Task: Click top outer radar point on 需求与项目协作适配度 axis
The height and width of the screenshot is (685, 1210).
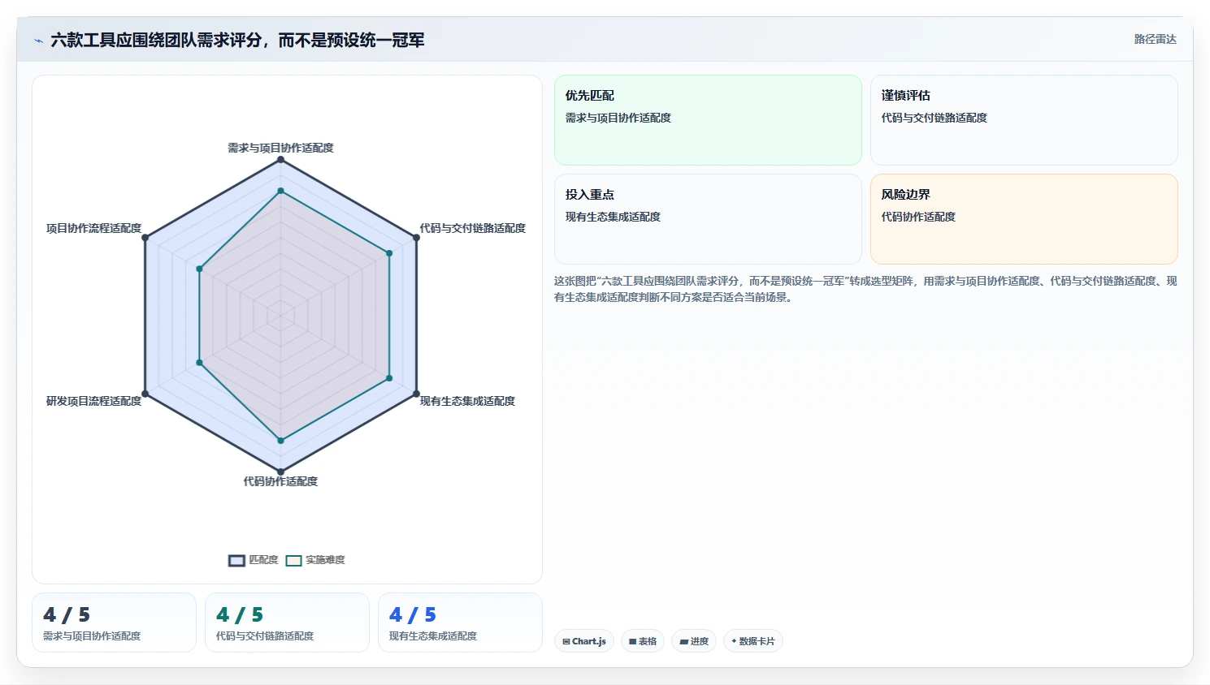Action: click(x=281, y=160)
